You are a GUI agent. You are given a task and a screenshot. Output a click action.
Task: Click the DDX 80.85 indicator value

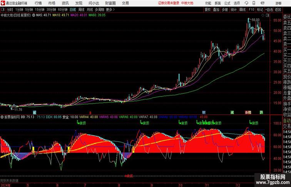(x=54, y=117)
